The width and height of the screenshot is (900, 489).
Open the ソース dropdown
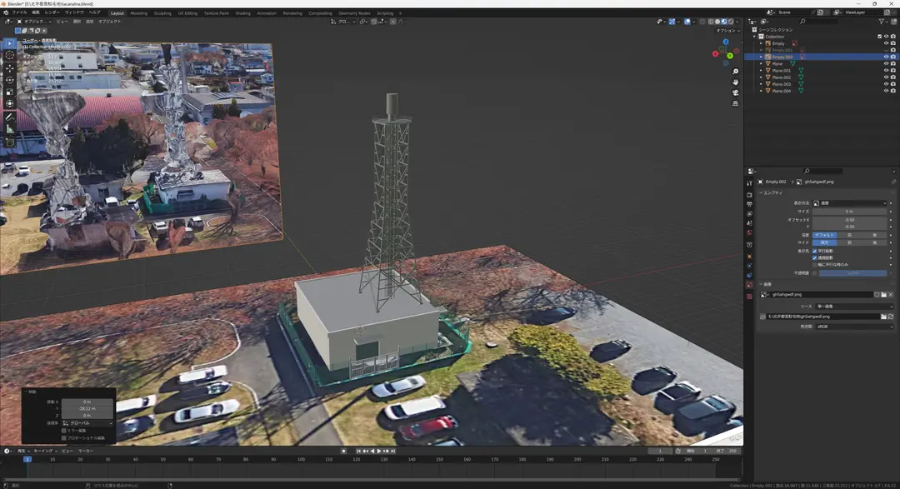pyautogui.click(x=854, y=307)
